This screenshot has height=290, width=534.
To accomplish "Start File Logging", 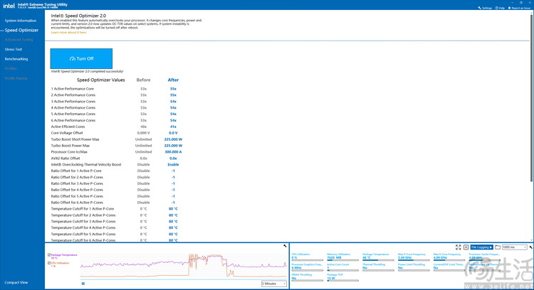I will 481,247.
